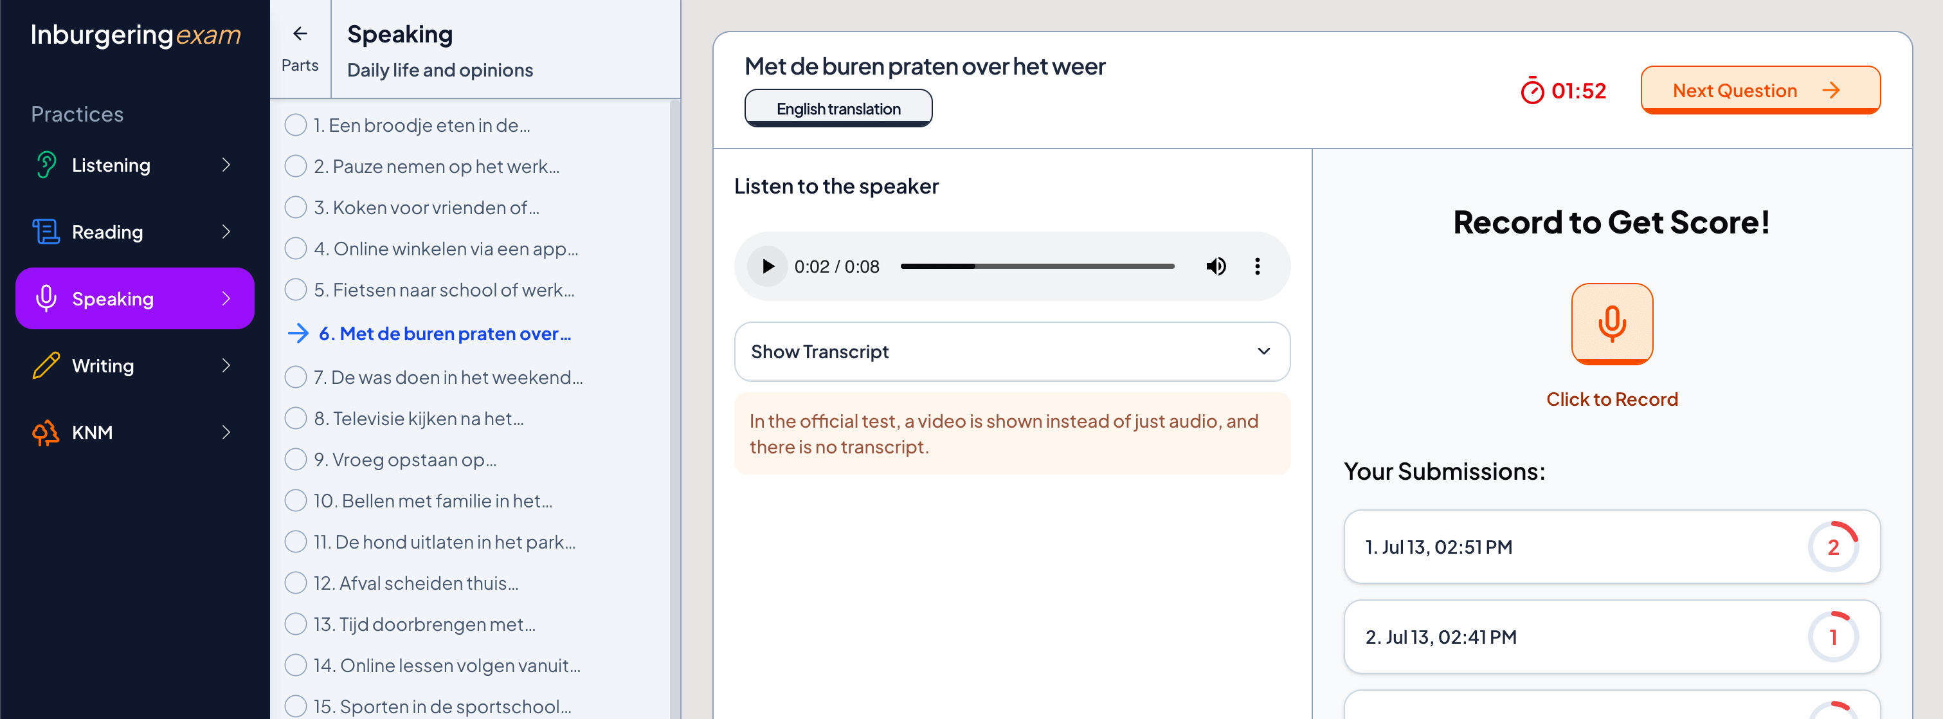This screenshot has width=1943, height=719.
Task: Expand Listening chevron in sidebar
Action: [x=226, y=165]
